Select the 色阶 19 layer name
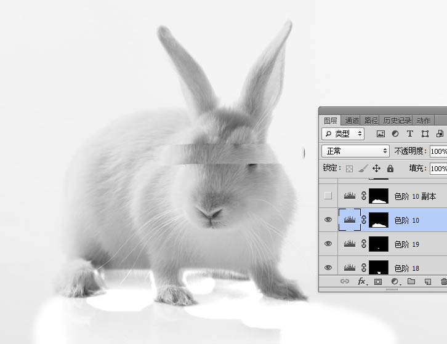This screenshot has height=344, width=447. click(406, 244)
